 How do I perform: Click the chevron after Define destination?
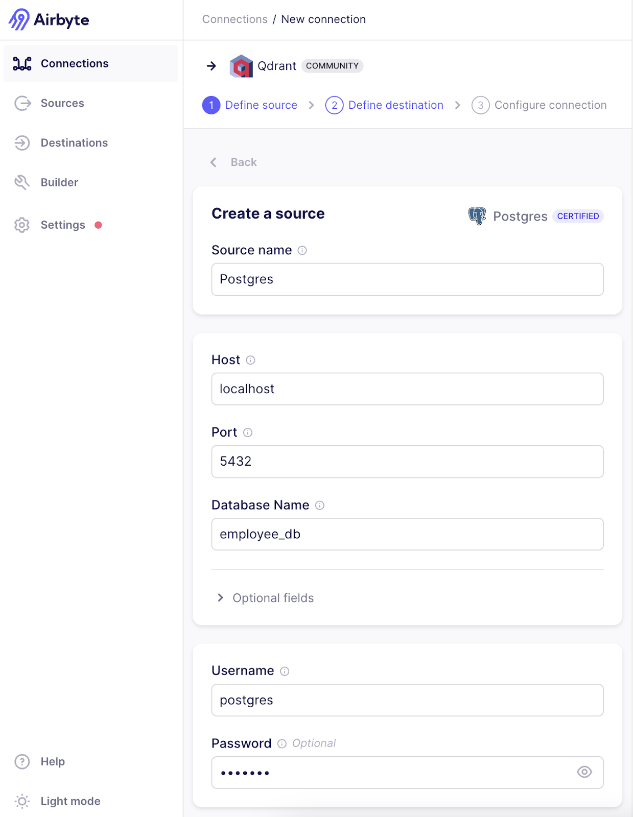(457, 105)
